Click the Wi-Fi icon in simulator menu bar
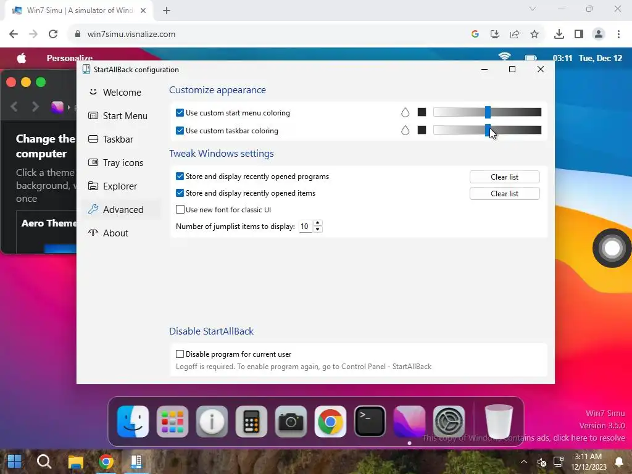 [505, 57]
